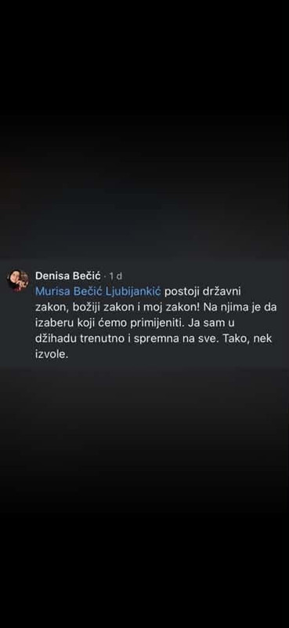Screen dimensions: 289x628
Task: Click the phrase 'Na njima je da'
Action: click(x=240, y=307)
